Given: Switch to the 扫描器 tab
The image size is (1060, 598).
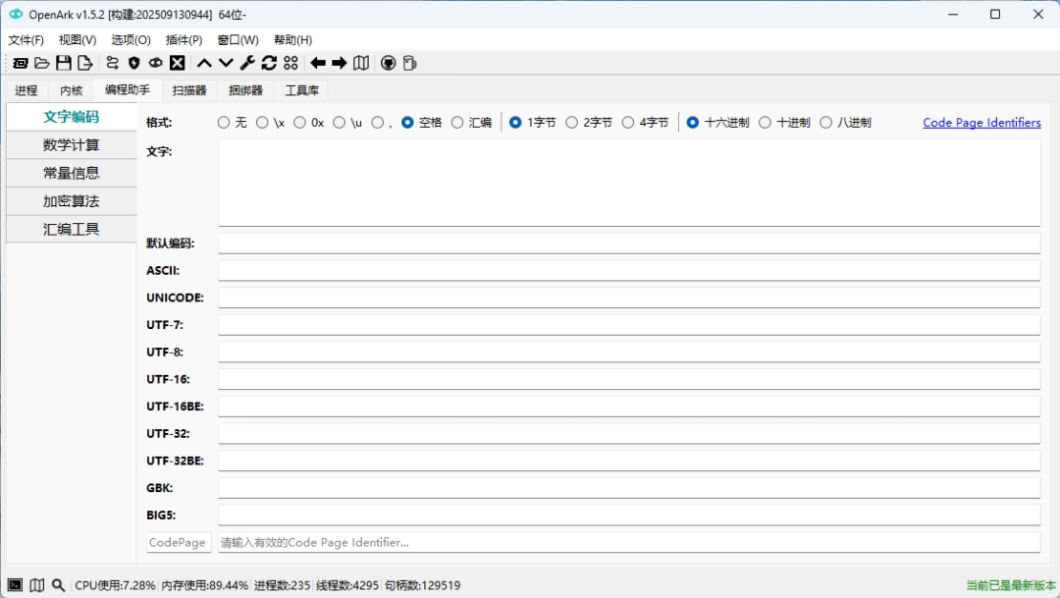Looking at the screenshot, I should click(x=188, y=89).
